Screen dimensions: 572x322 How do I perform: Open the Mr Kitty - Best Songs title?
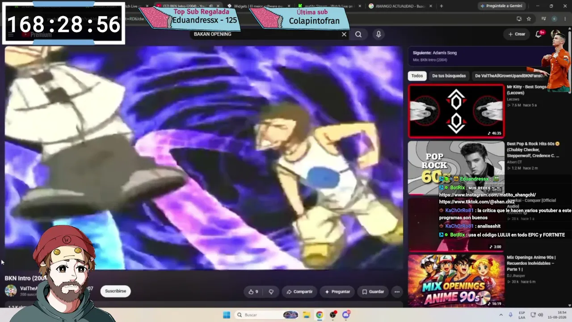tap(526, 89)
